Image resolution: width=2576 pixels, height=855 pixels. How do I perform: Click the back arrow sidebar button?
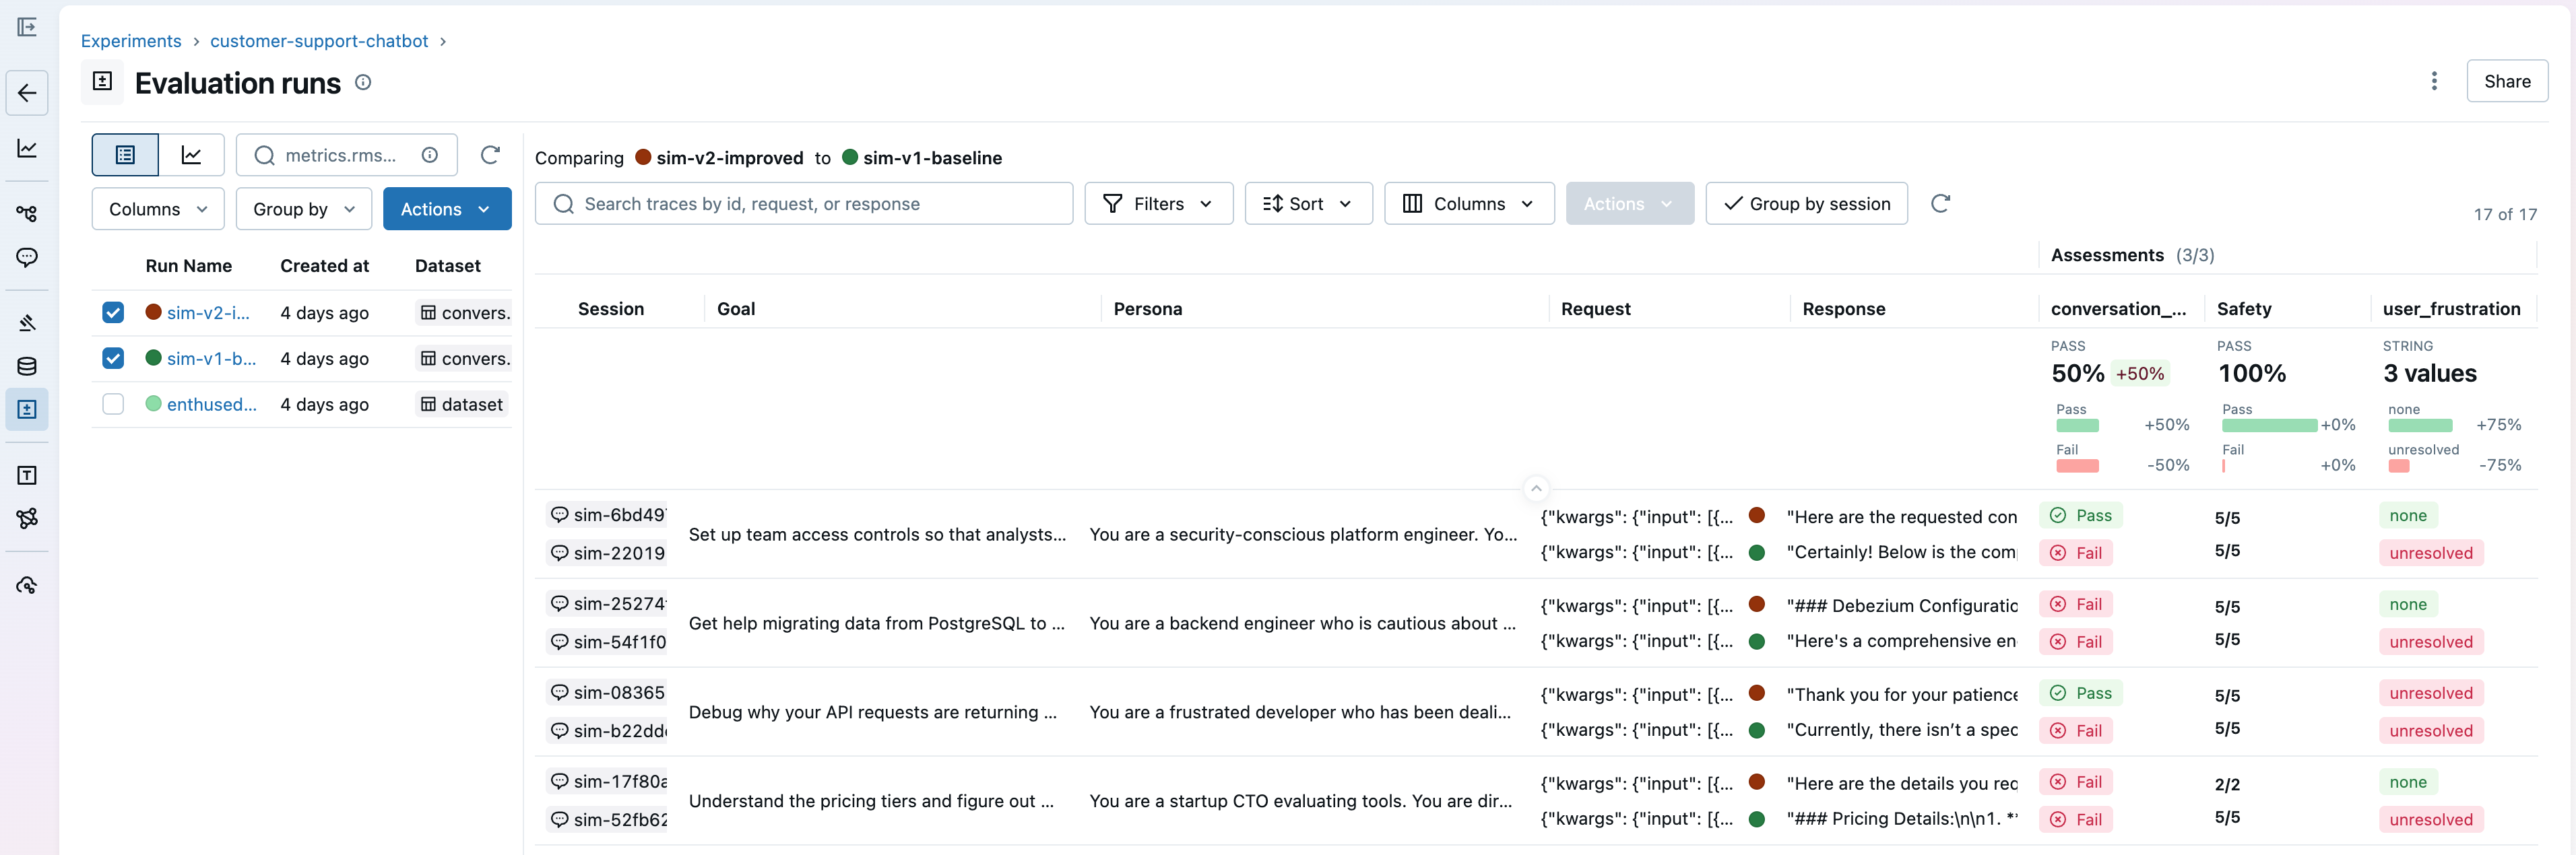[x=27, y=93]
